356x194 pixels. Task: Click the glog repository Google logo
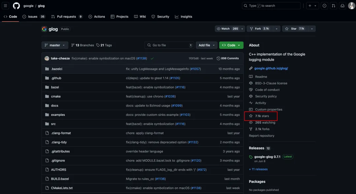click(44, 29)
